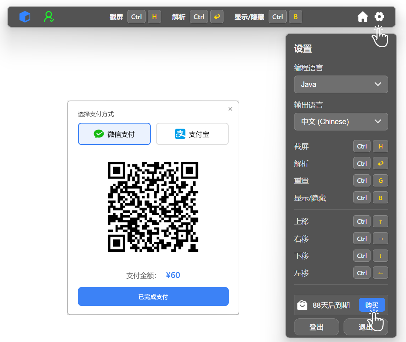Click the yellow G key for 重置
Screen dimensions: 406x342
click(380, 181)
